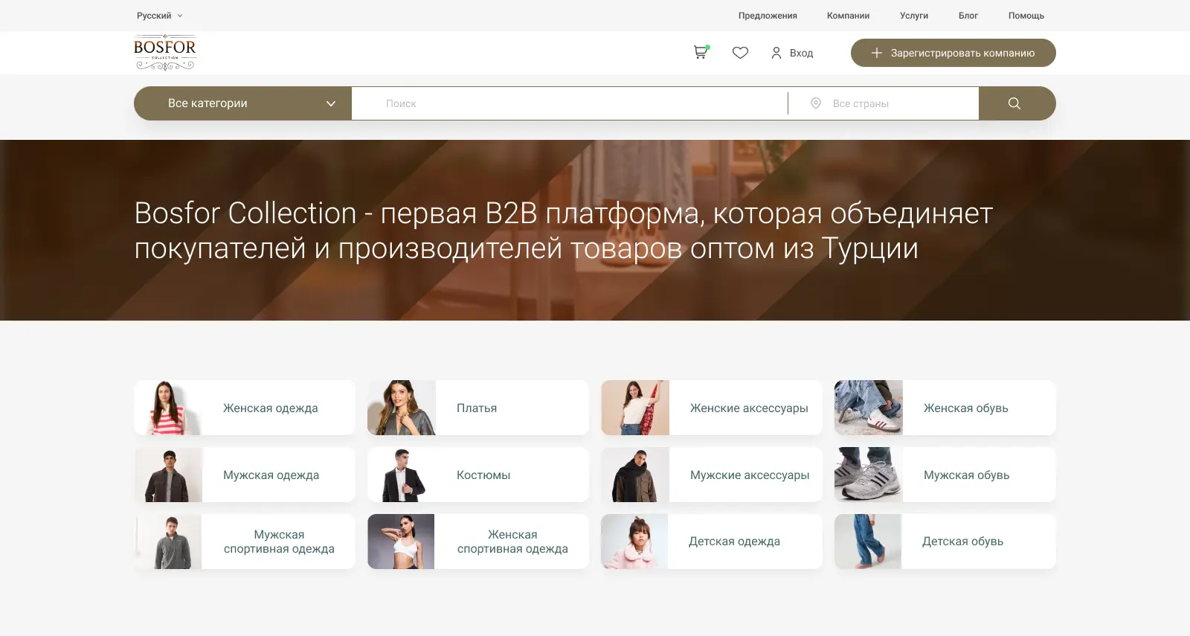Go to the Компании menu item
Viewport: 1190px width, 636px height.
pos(848,16)
